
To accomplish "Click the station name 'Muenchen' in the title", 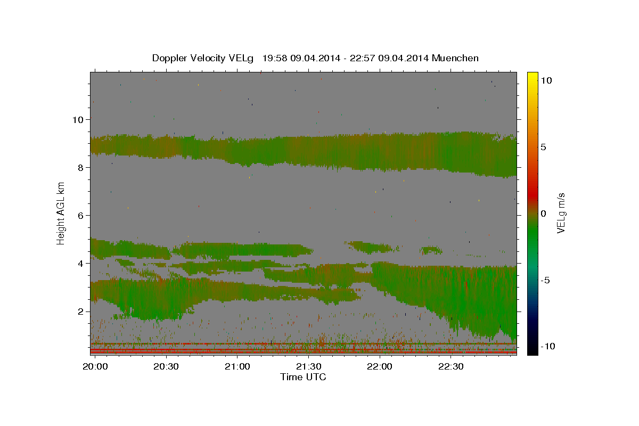I will pyautogui.click(x=455, y=58).
